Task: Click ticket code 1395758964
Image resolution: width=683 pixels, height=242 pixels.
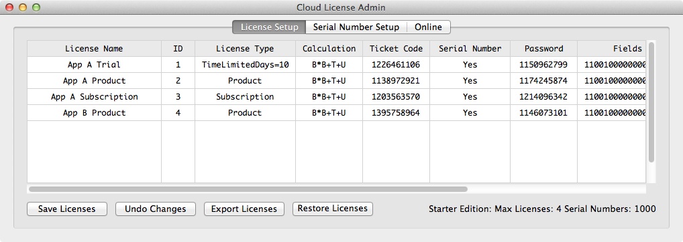Action: [396, 113]
